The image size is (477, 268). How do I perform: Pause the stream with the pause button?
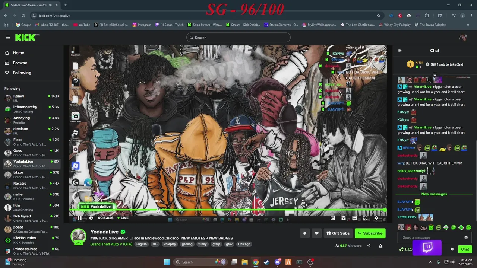(79, 218)
